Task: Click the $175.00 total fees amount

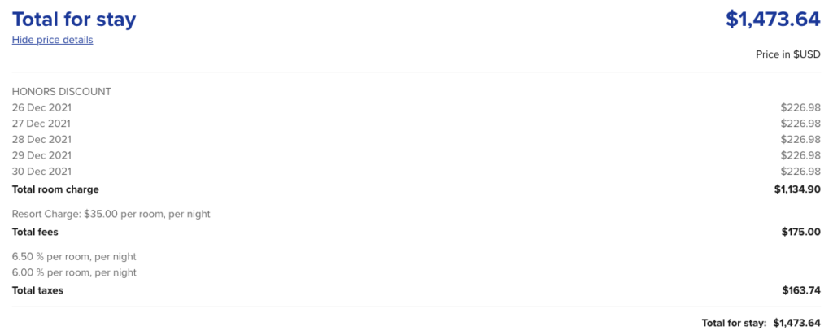Action: point(801,232)
